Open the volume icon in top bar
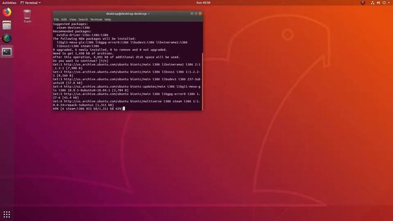This screenshot has height=221, width=393. click(x=378, y=2)
